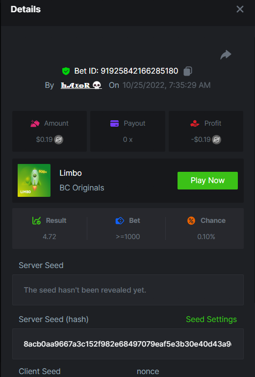The image size is (255, 377).
Task: Open the player's username profile link
Action: 81,85
